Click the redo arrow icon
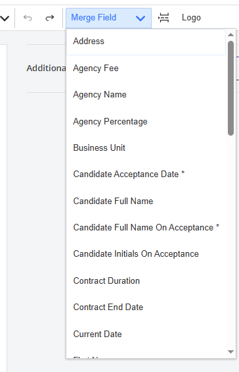Image resolution: width=239 pixels, height=372 pixels. pos(50,18)
